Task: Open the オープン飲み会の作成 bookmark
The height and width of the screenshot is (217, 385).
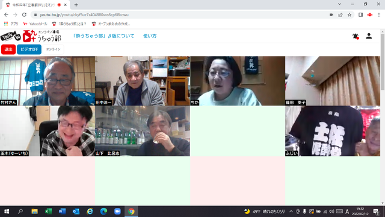Action: [x=111, y=24]
